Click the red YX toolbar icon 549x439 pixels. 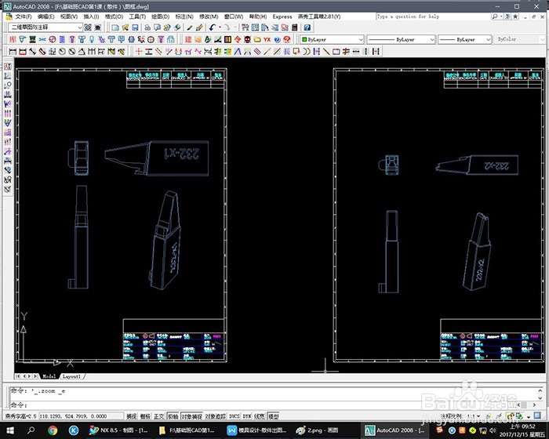click(x=267, y=39)
